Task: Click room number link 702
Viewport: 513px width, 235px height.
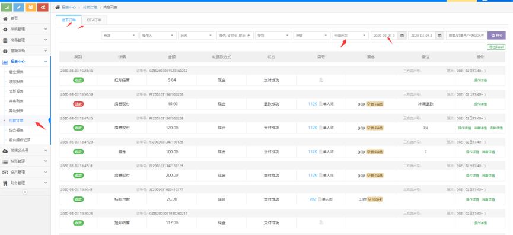Action: 313,199
